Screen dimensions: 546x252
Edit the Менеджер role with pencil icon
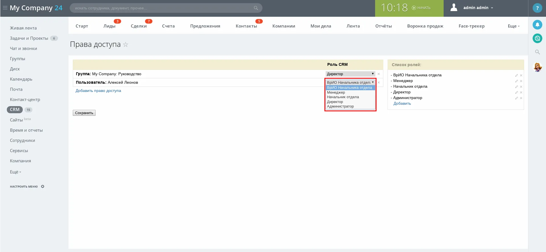(x=516, y=81)
